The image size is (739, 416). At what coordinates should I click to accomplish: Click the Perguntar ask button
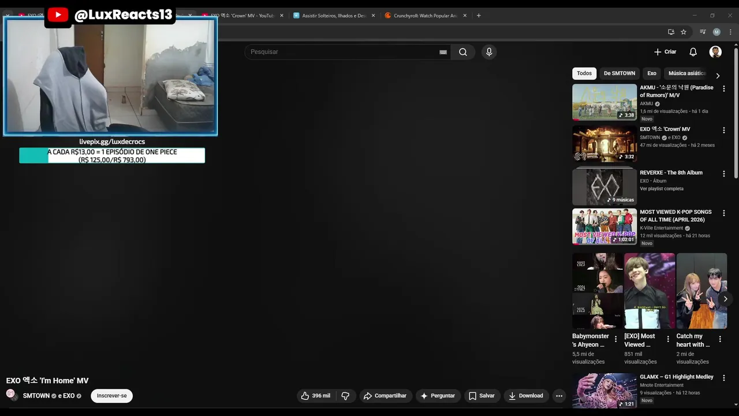click(x=438, y=396)
